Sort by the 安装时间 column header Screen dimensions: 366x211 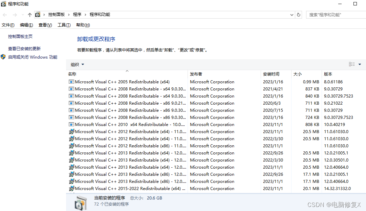271,74
